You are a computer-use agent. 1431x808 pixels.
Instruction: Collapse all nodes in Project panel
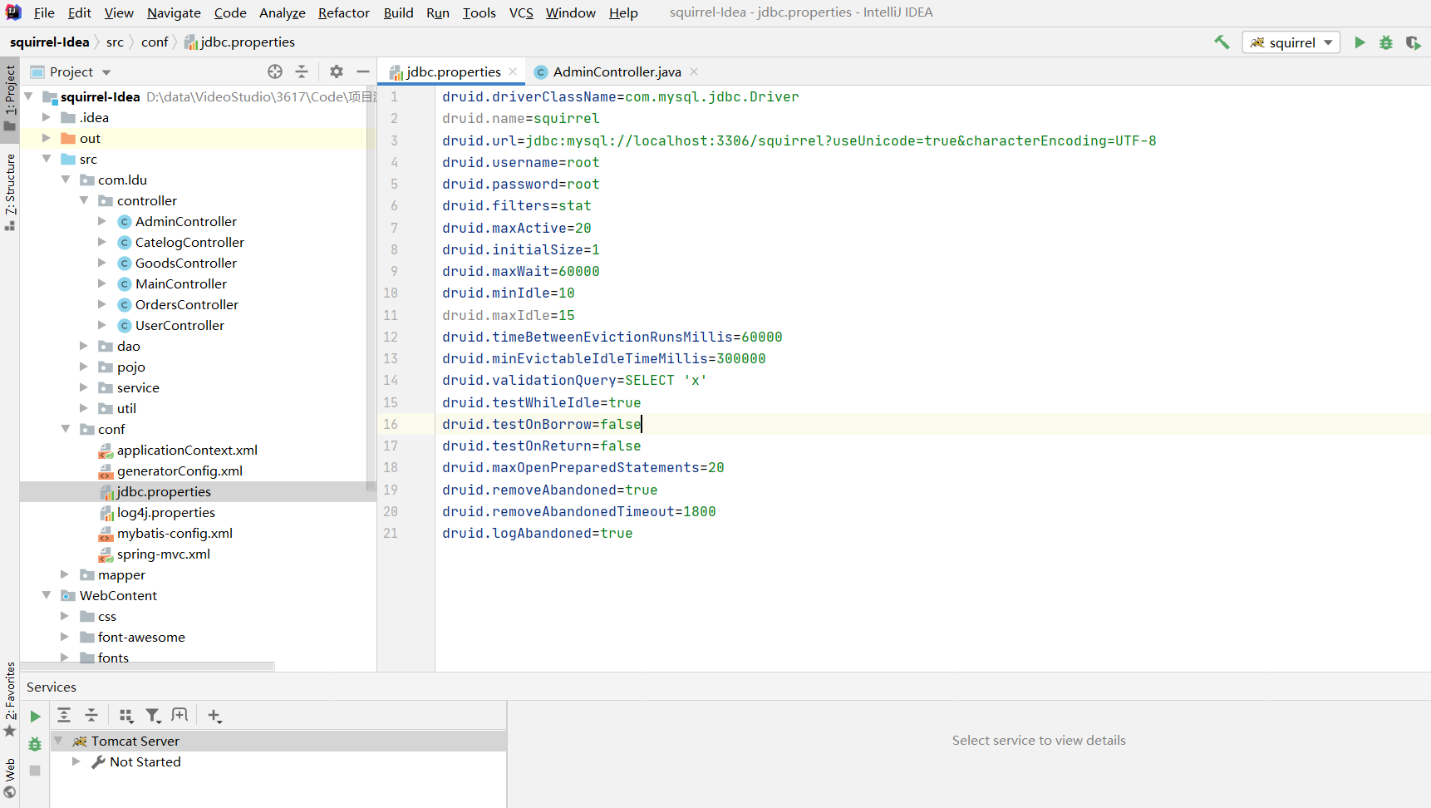coord(302,71)
